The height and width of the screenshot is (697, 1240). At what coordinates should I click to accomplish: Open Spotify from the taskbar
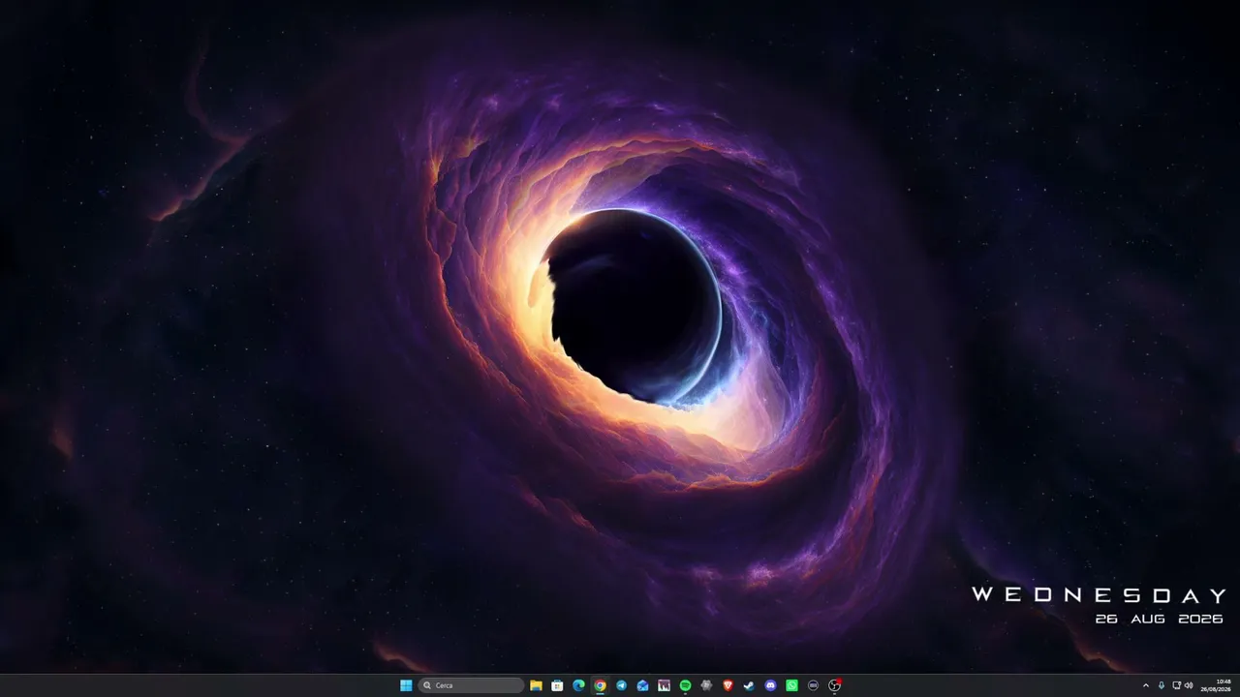pyautogui.click(x=685, y=685)
